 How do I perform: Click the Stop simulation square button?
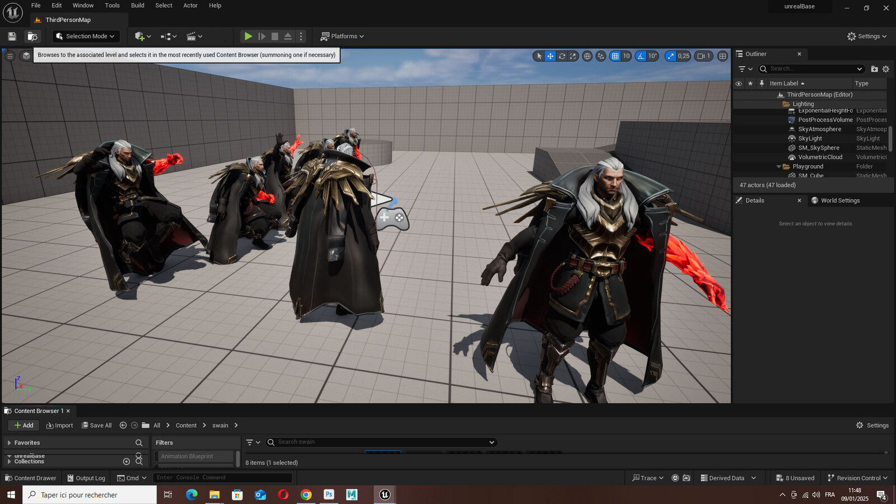(275, 36)
